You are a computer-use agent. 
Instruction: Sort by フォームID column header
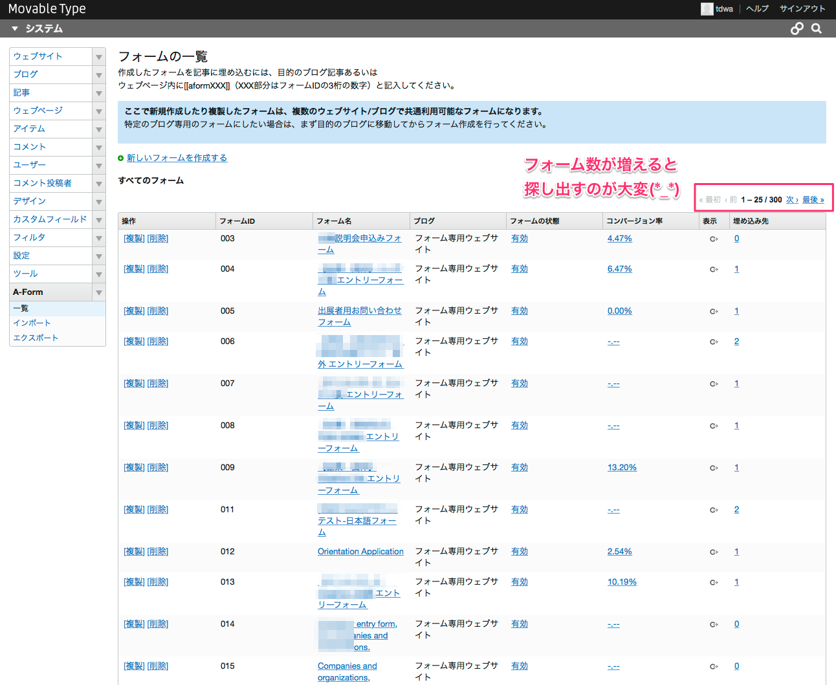coord(237,221)
